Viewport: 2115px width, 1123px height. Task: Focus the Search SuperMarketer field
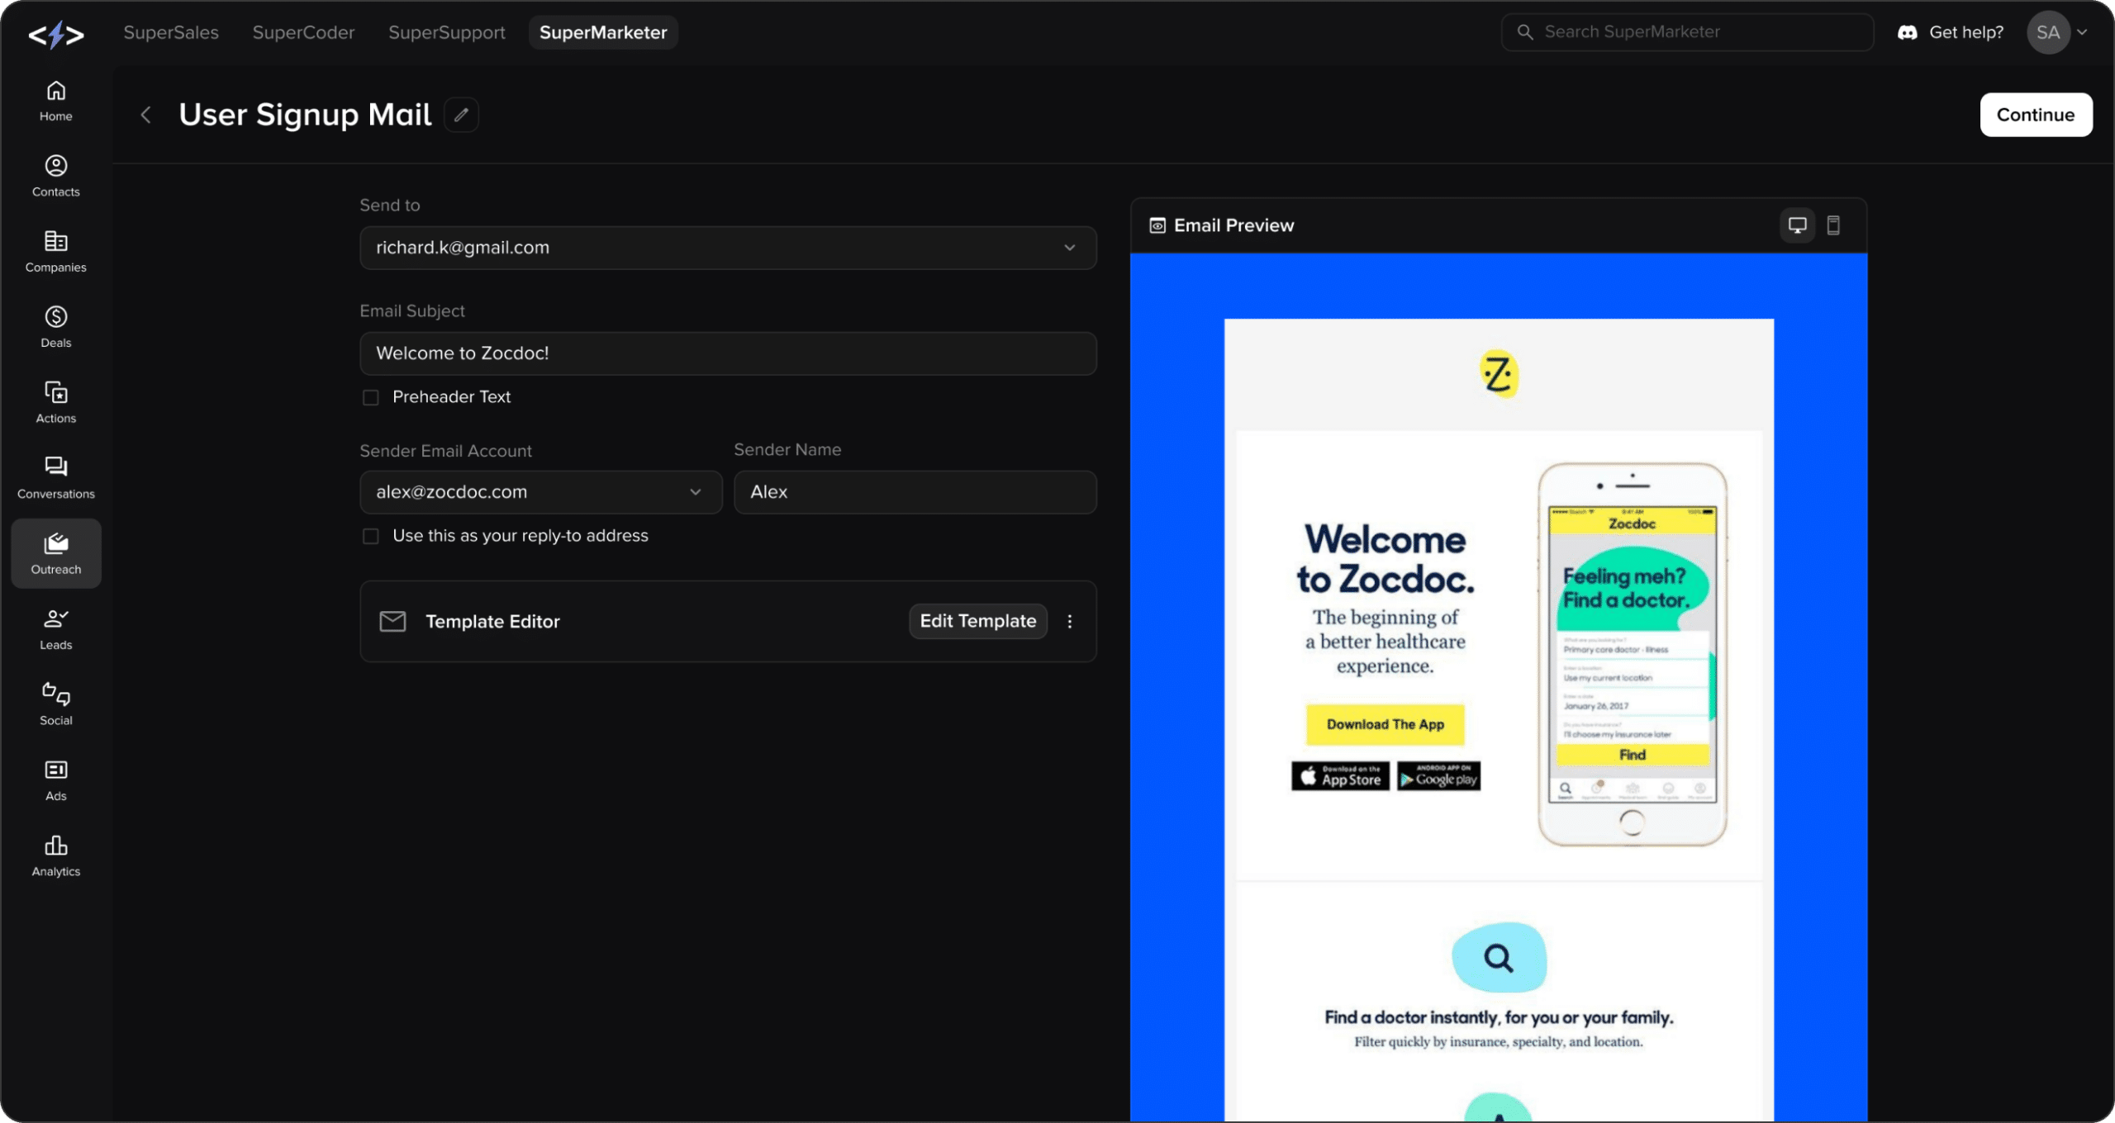(x=1687, y=32)
